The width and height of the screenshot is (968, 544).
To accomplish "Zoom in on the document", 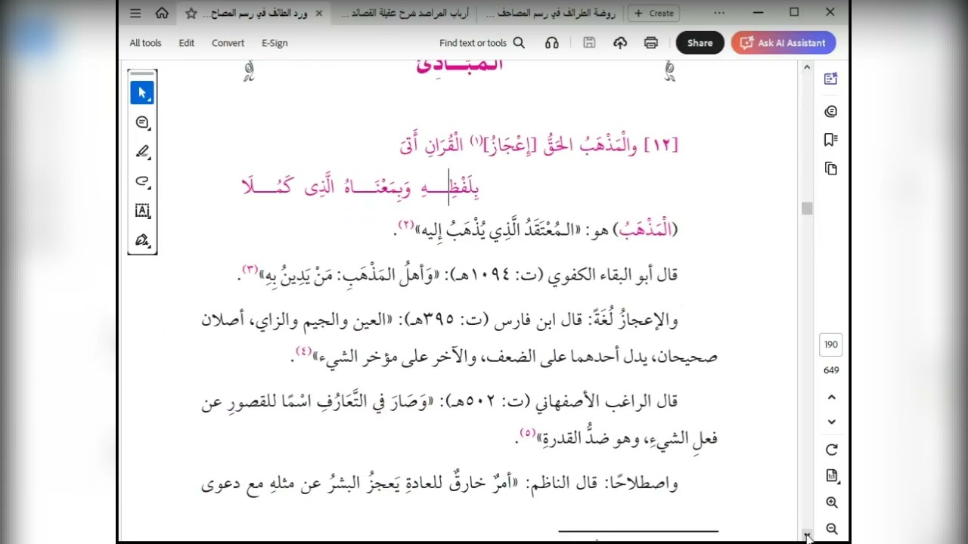I will pos(831,502).
